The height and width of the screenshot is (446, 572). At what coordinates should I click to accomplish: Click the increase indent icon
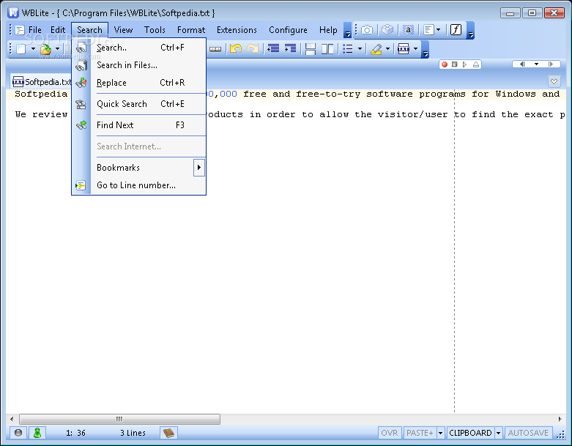[290, 48]
